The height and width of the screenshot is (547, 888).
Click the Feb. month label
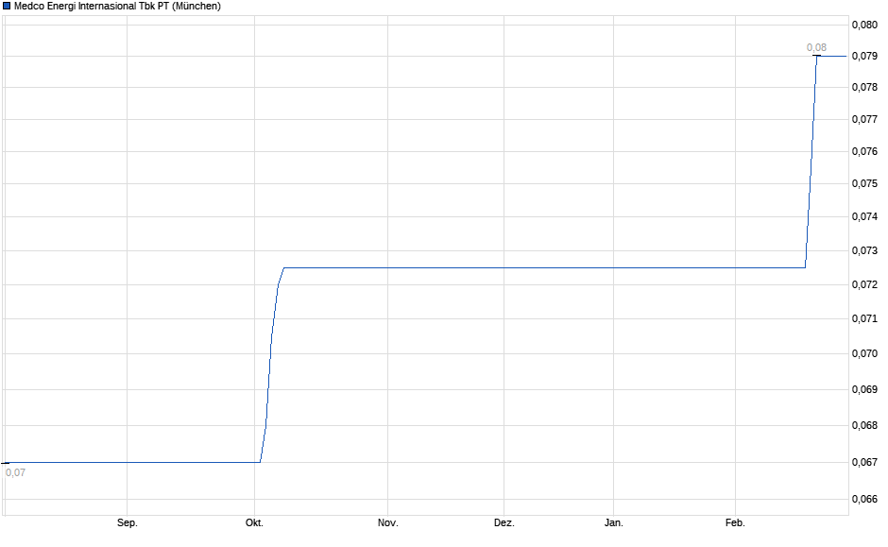tap(734, 521)
